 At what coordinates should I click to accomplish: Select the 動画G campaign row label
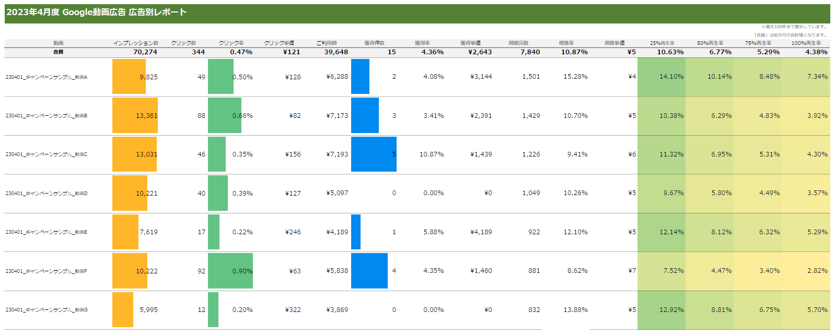tap(47, 310)
